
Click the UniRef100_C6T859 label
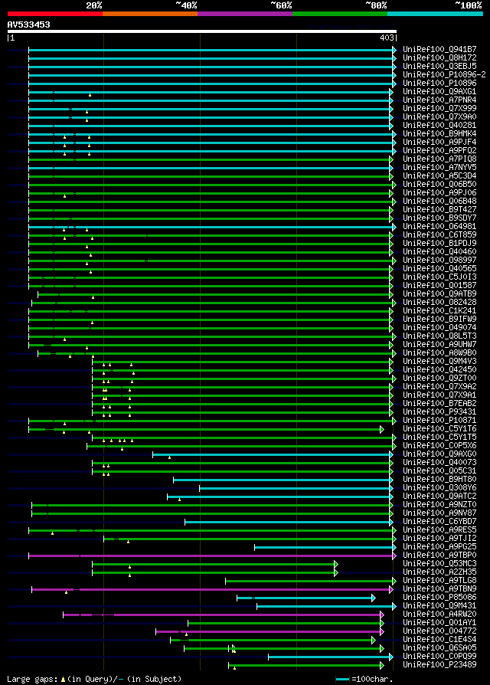[439, 235]
